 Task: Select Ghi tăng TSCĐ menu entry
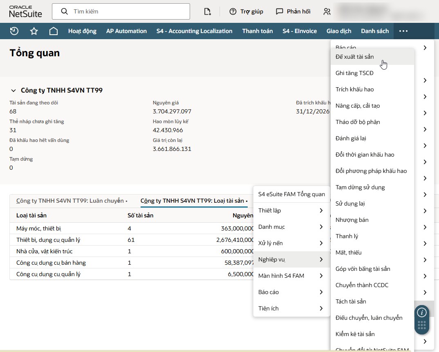[x=372, y=73]
